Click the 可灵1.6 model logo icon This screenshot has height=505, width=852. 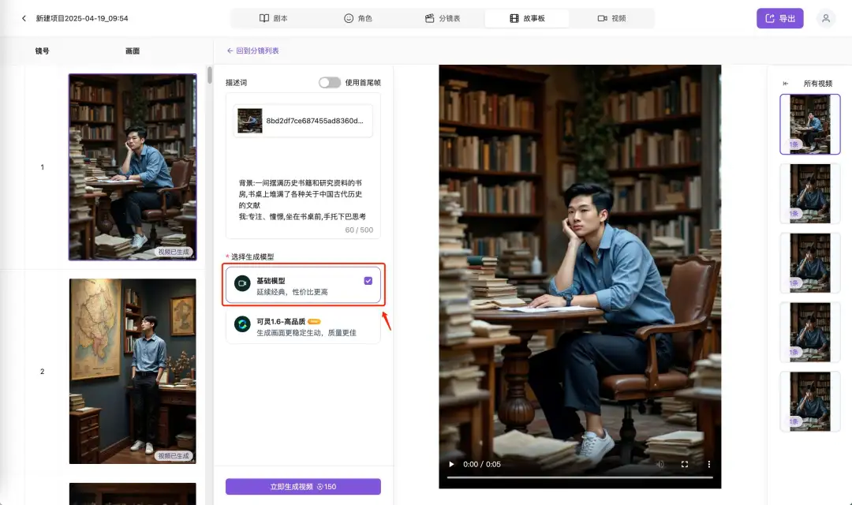pyautogui.click(x=242, y=324)
